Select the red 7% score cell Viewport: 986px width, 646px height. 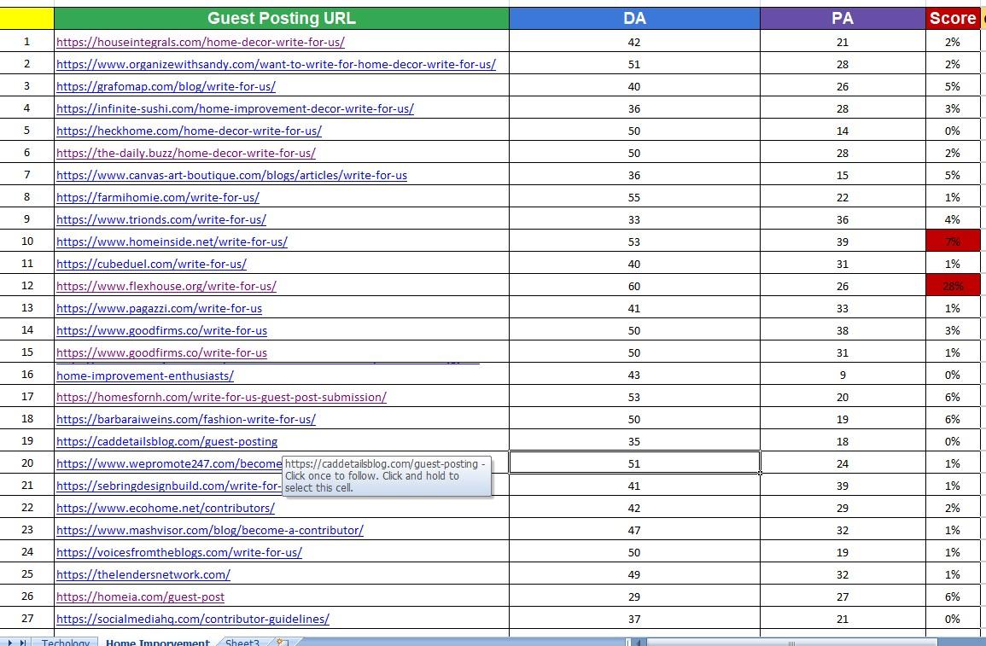point(952,242)
